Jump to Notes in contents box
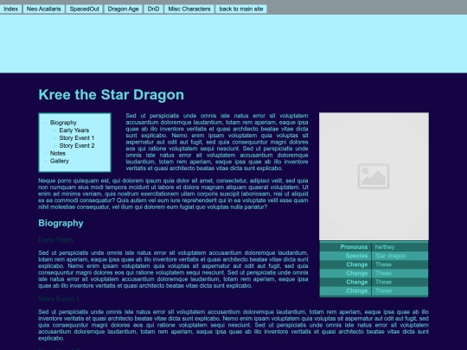Viewport: 467px width, 350px height. click(x=58, y=154)
